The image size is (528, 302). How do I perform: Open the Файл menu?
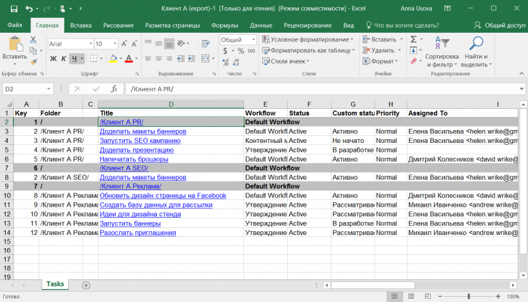(x=15, y=25)
